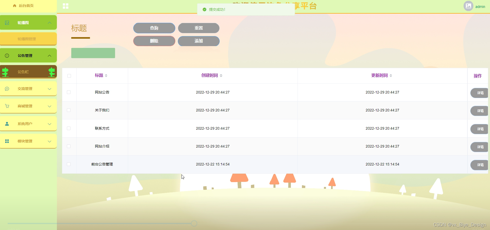Check the 联系方式 row checkbox
490x230 pixels.
[x=69, y=128]
